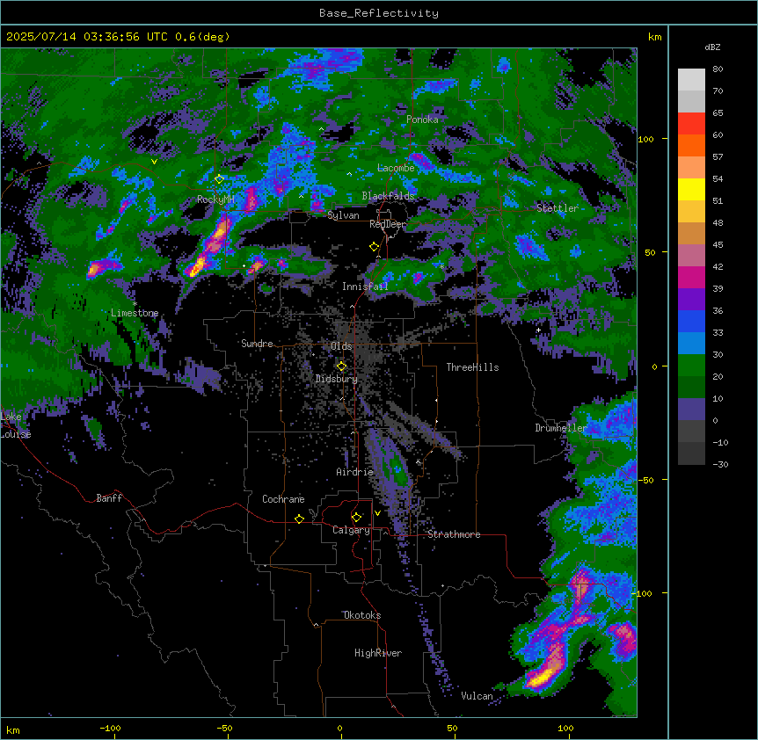Select the 100 tick on the bottom axis
The height and width of the screenshot is (740, 758).
(x=565, y=728)
